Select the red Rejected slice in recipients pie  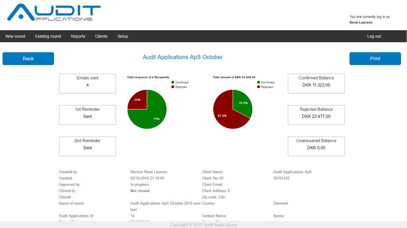[x=138, y=99]
